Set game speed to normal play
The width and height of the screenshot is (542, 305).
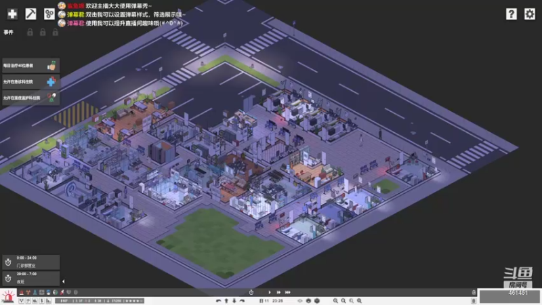(270, 293)
